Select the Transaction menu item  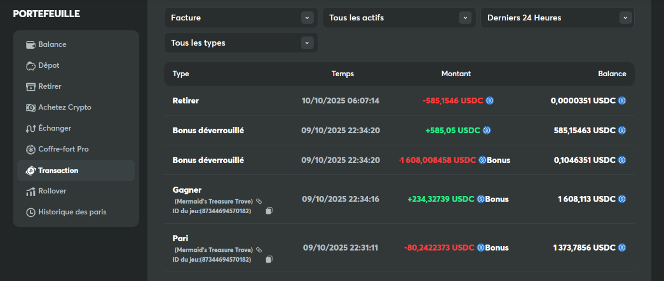58,171
